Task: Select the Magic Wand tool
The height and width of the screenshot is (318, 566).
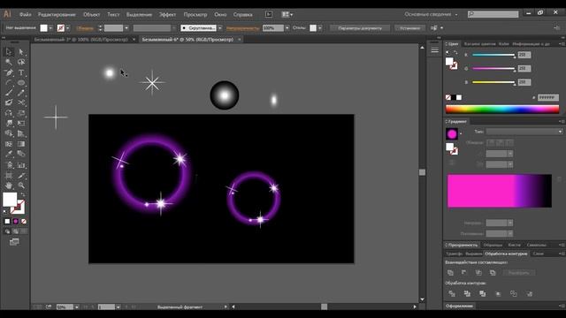Action: click(9, 62)
